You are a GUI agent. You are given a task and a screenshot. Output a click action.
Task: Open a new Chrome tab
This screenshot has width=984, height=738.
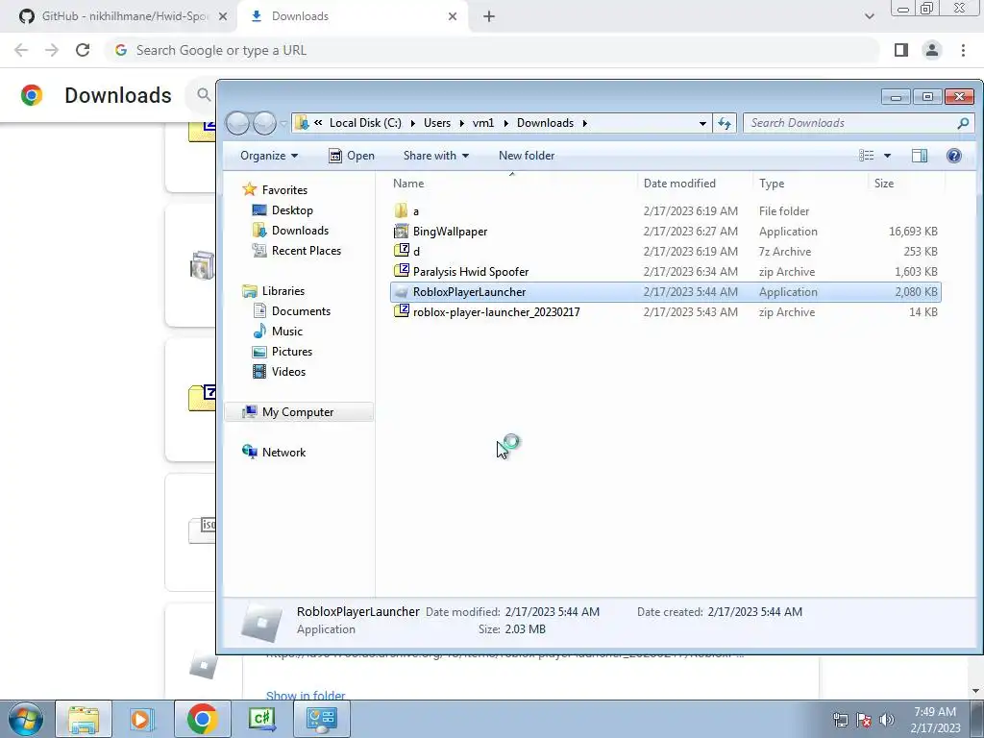click(489, 17)
